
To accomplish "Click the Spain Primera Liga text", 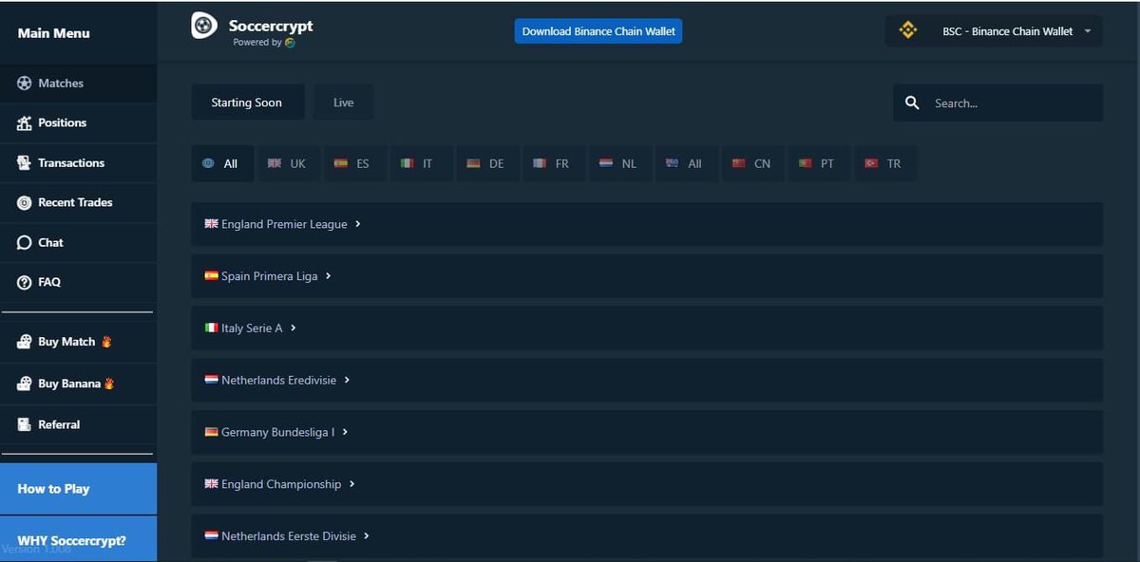I will coord(269,276).
